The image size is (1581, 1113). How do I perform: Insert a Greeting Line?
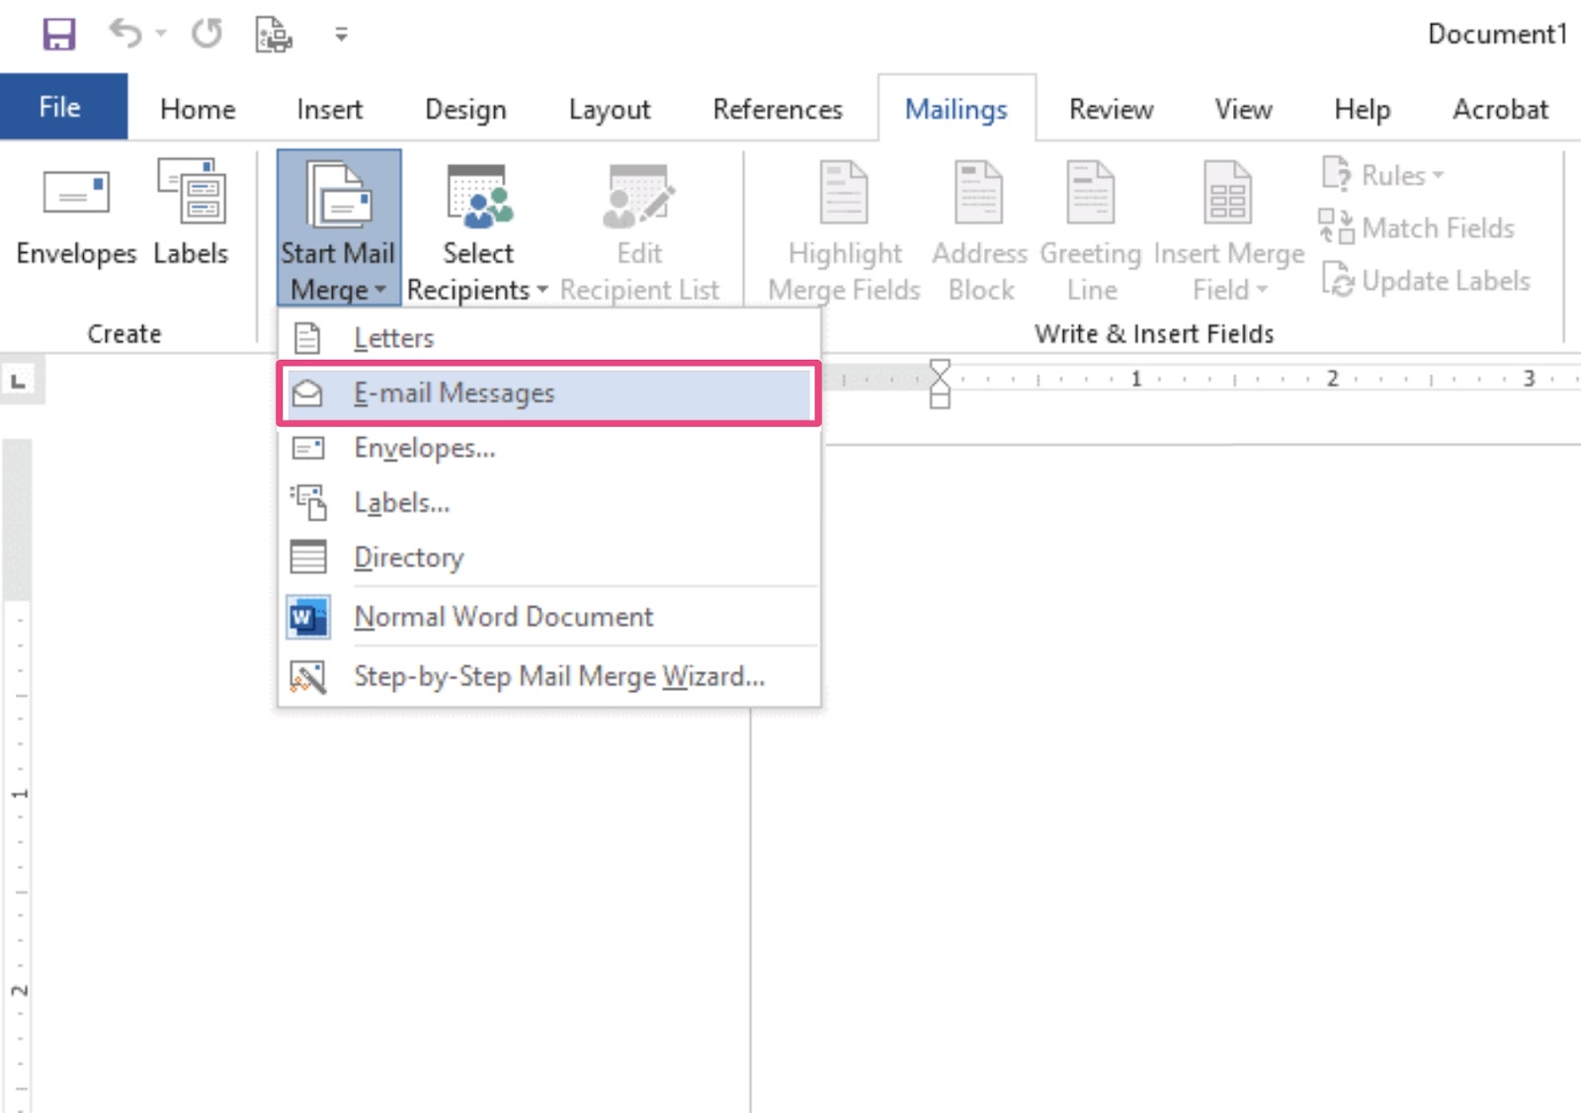coord(1091,230)
